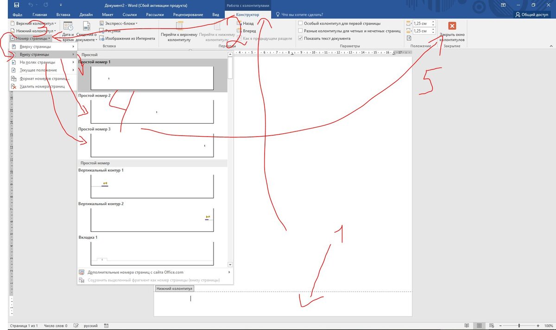Click the Save icon in title bar

(17, 5)
